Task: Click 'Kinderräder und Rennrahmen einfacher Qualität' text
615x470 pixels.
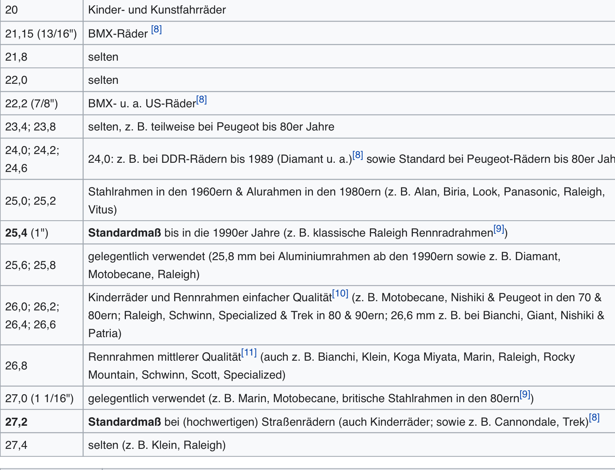Action: (210, 298)
